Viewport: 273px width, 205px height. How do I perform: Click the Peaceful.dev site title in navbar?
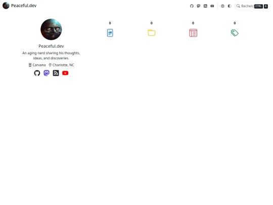pyautogui.click(x=24, y=6)
